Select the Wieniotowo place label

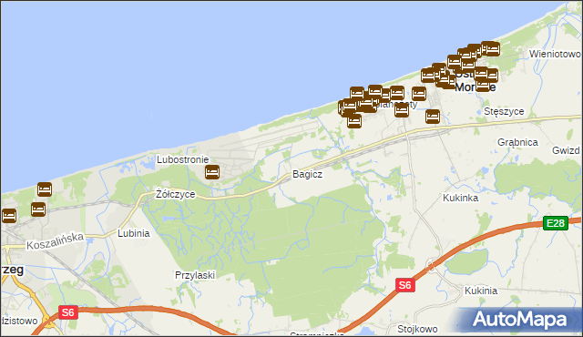(555, 54)
